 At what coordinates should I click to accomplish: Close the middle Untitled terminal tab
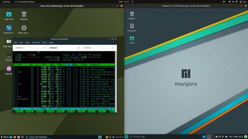79,48
